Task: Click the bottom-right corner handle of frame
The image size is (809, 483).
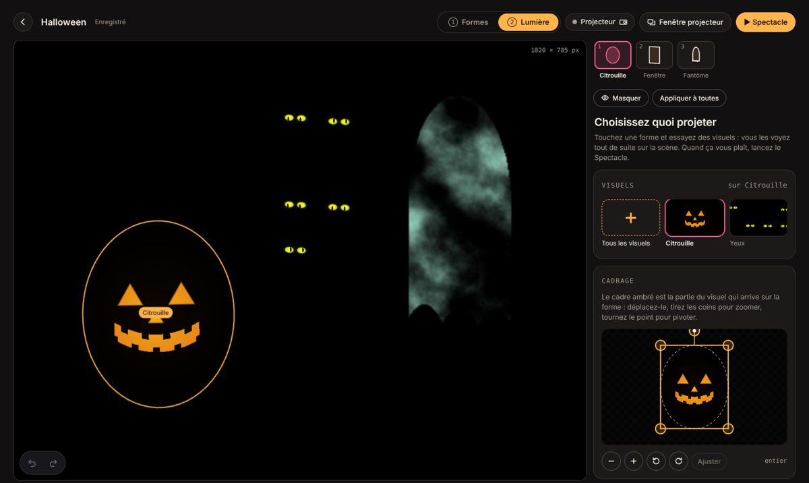Action: [x=728, y=428]
